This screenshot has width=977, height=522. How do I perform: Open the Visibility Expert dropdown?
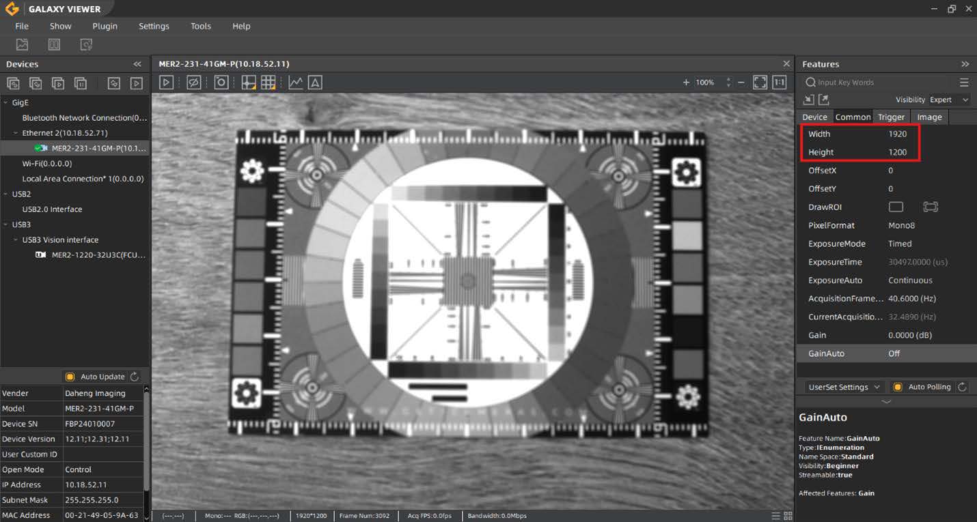[949, 100]
